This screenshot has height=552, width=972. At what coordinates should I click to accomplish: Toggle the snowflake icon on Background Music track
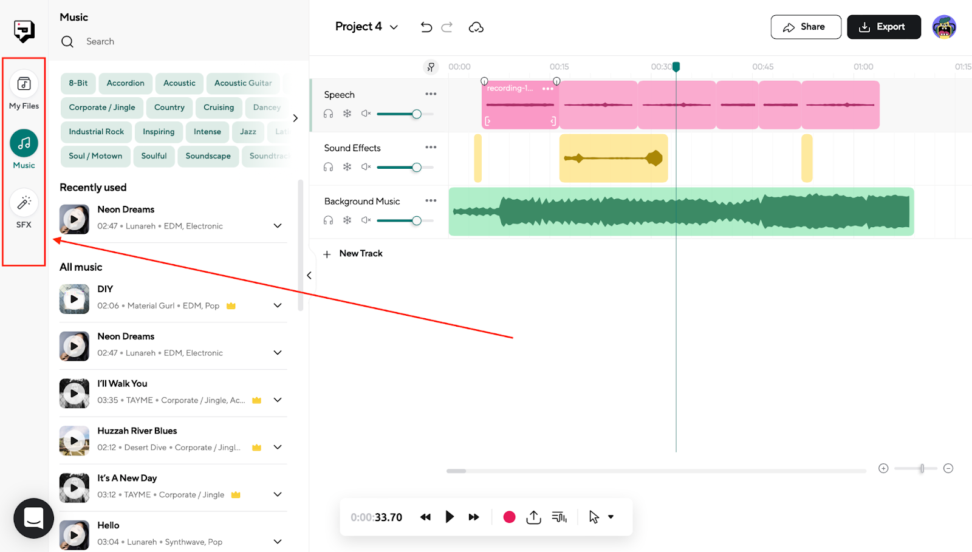pos(347,220)
